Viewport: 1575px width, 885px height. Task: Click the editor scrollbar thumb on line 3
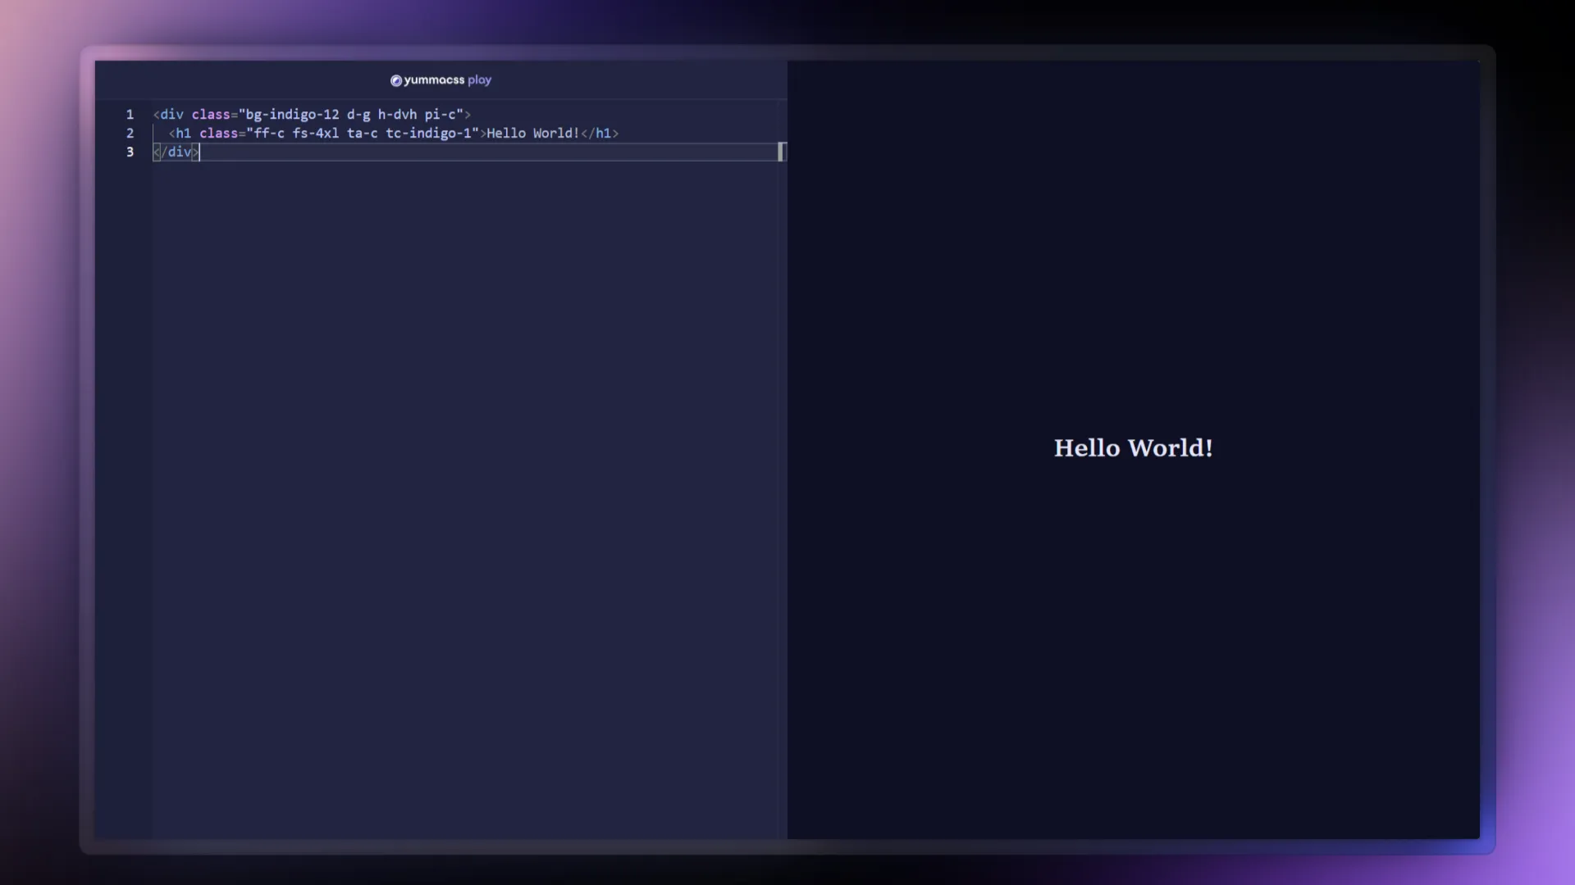[782, 152]
